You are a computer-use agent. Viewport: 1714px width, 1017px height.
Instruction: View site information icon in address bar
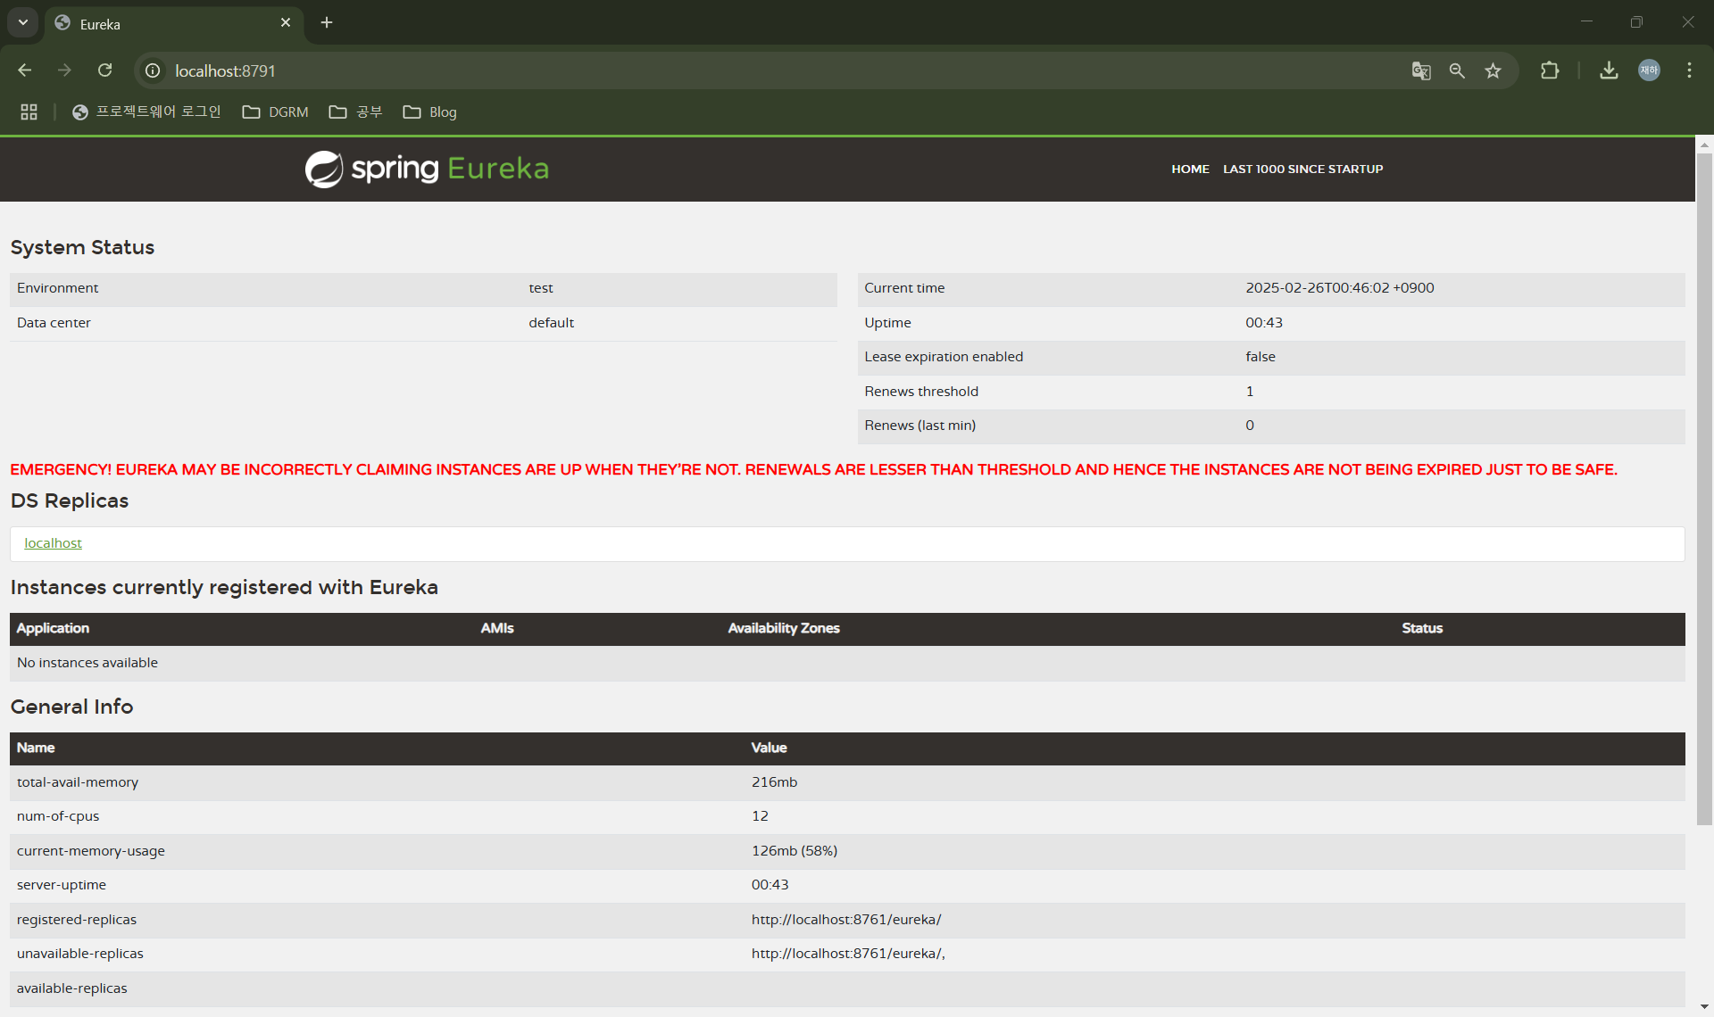point(154,70)
